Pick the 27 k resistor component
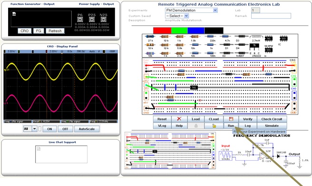Image resolution: width=312 pixels, height=186 pixels. point(150,37)
